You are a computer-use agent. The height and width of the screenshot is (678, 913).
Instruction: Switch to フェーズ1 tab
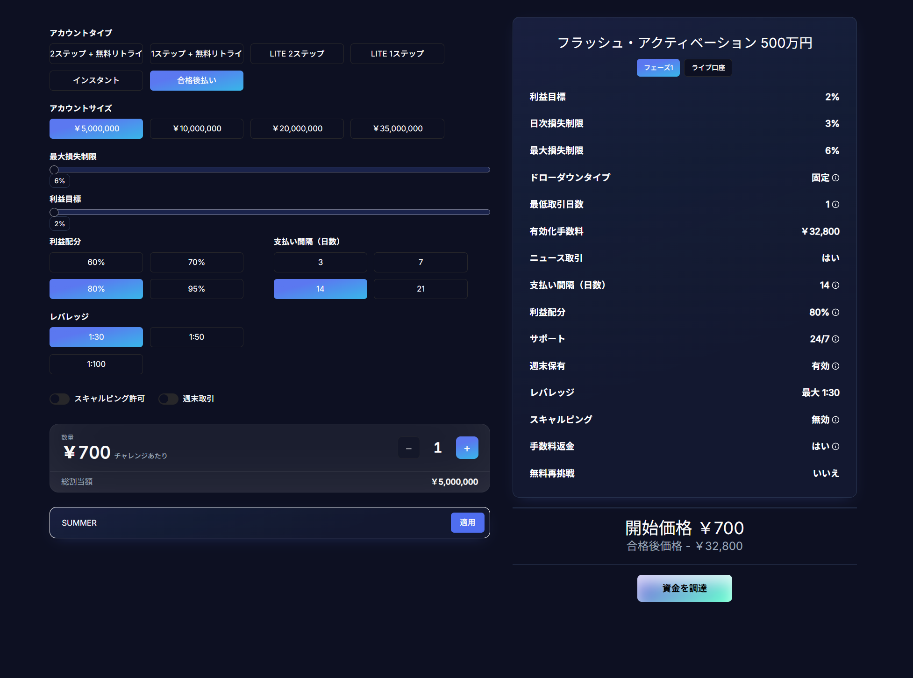tap(658, 68)
